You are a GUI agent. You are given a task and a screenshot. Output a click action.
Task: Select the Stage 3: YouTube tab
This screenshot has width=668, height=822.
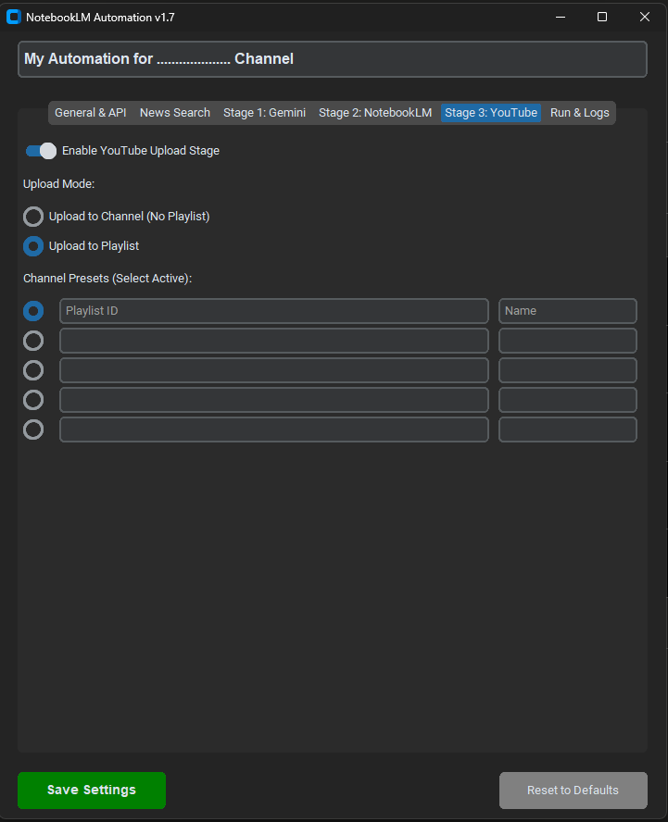click(491, 113)
